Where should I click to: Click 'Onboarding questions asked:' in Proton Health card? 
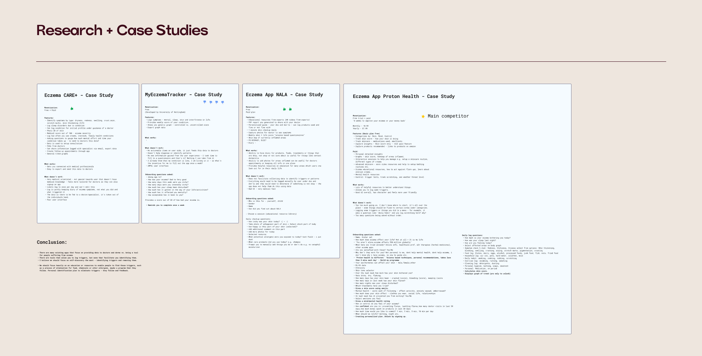367,235
